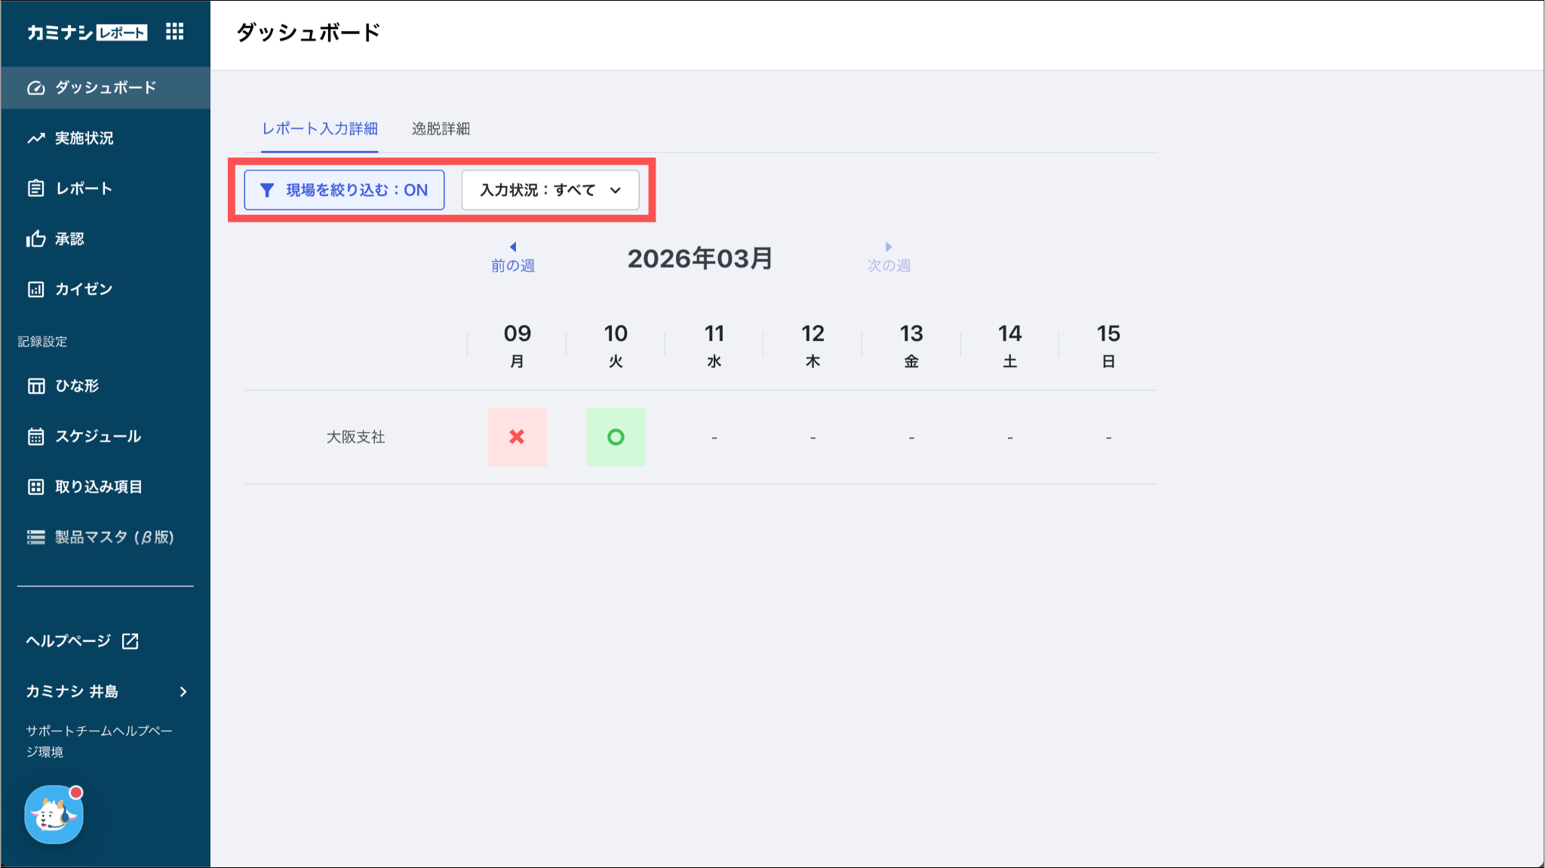Screen dimensions: 1545x868
Task: Go to 次の週 next week
Action: (888, 258)
